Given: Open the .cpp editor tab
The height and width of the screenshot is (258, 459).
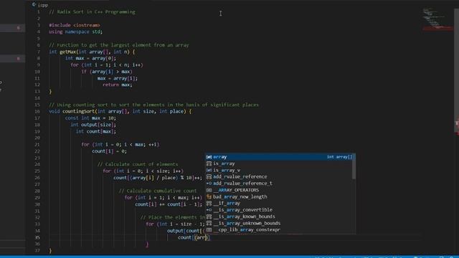Looking at the screenshot, I should coord(40,5).
